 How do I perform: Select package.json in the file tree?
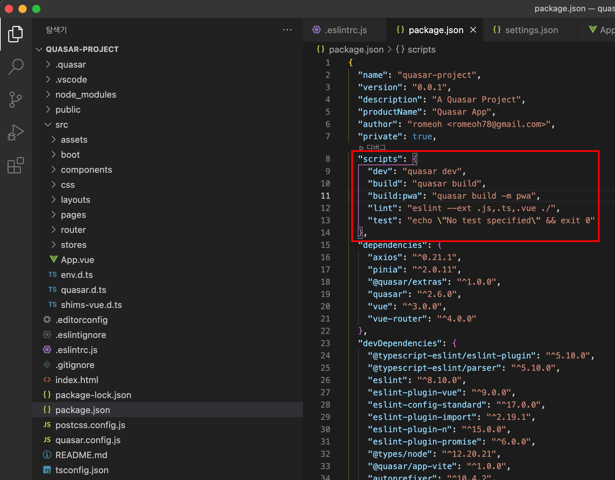(x=168, y=410)
